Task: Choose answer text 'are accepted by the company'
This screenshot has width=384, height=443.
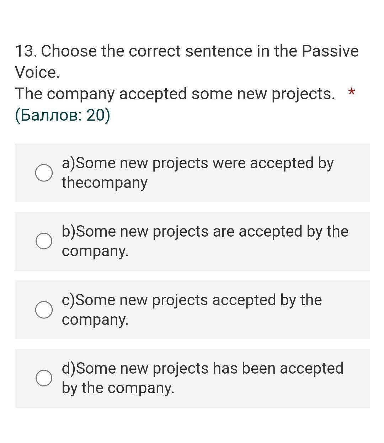Action: (x=205, y=241)
